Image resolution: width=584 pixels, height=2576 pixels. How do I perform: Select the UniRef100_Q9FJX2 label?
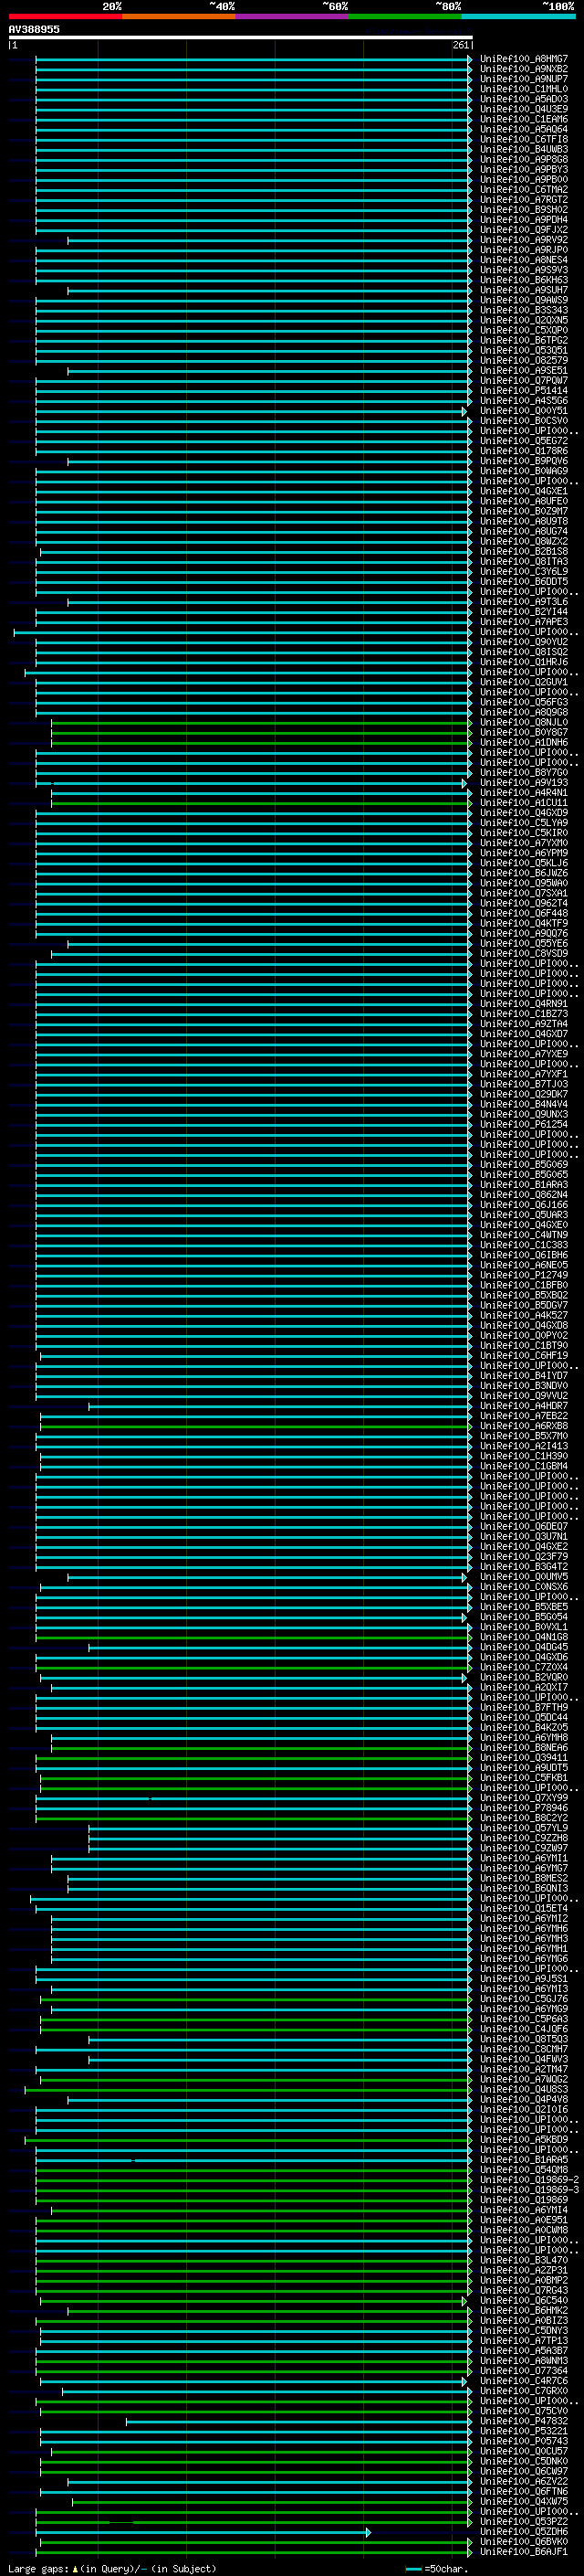[x=524, y=230]
